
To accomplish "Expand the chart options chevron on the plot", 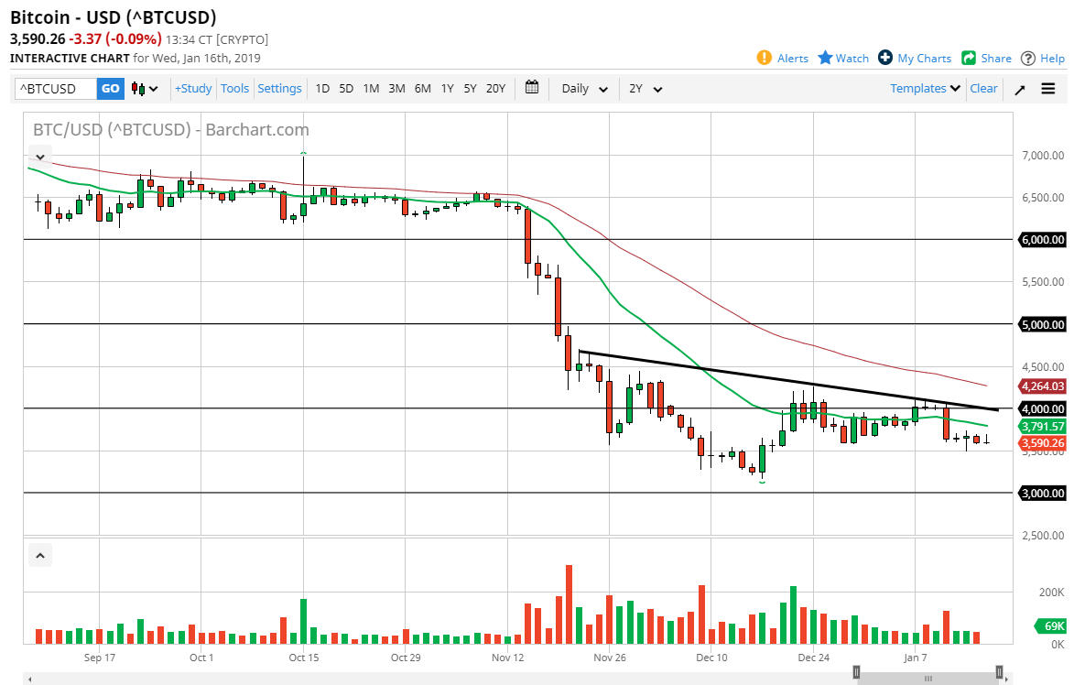I will point(39,157).
